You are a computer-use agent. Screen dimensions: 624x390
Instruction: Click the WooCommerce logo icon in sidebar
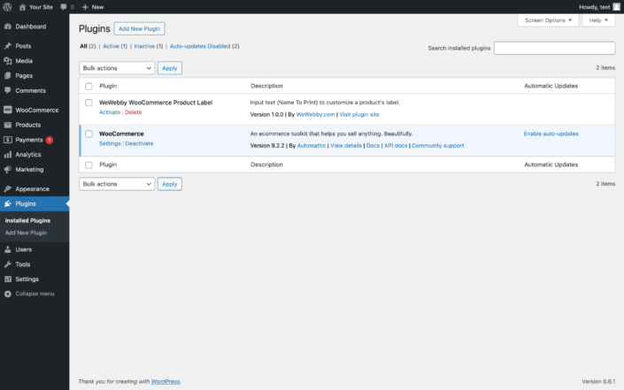tap(8, 111)
